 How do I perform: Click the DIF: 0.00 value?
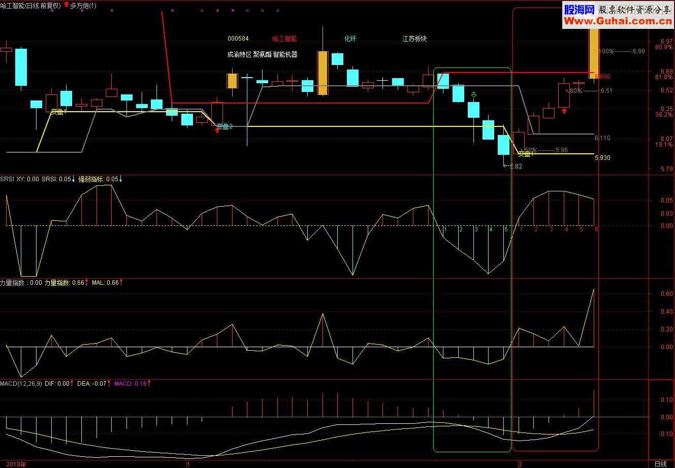pyautogui.click(x=57, y=384)
